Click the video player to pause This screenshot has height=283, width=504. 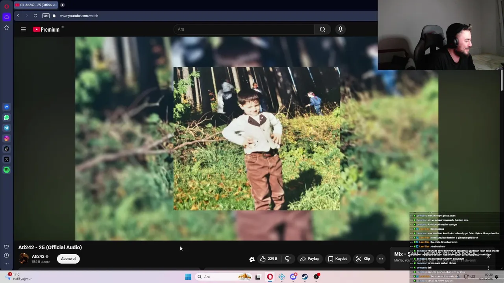coord(257,138)
